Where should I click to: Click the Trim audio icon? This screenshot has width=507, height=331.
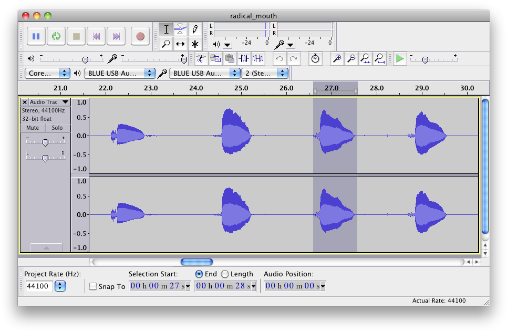point(244,58)
